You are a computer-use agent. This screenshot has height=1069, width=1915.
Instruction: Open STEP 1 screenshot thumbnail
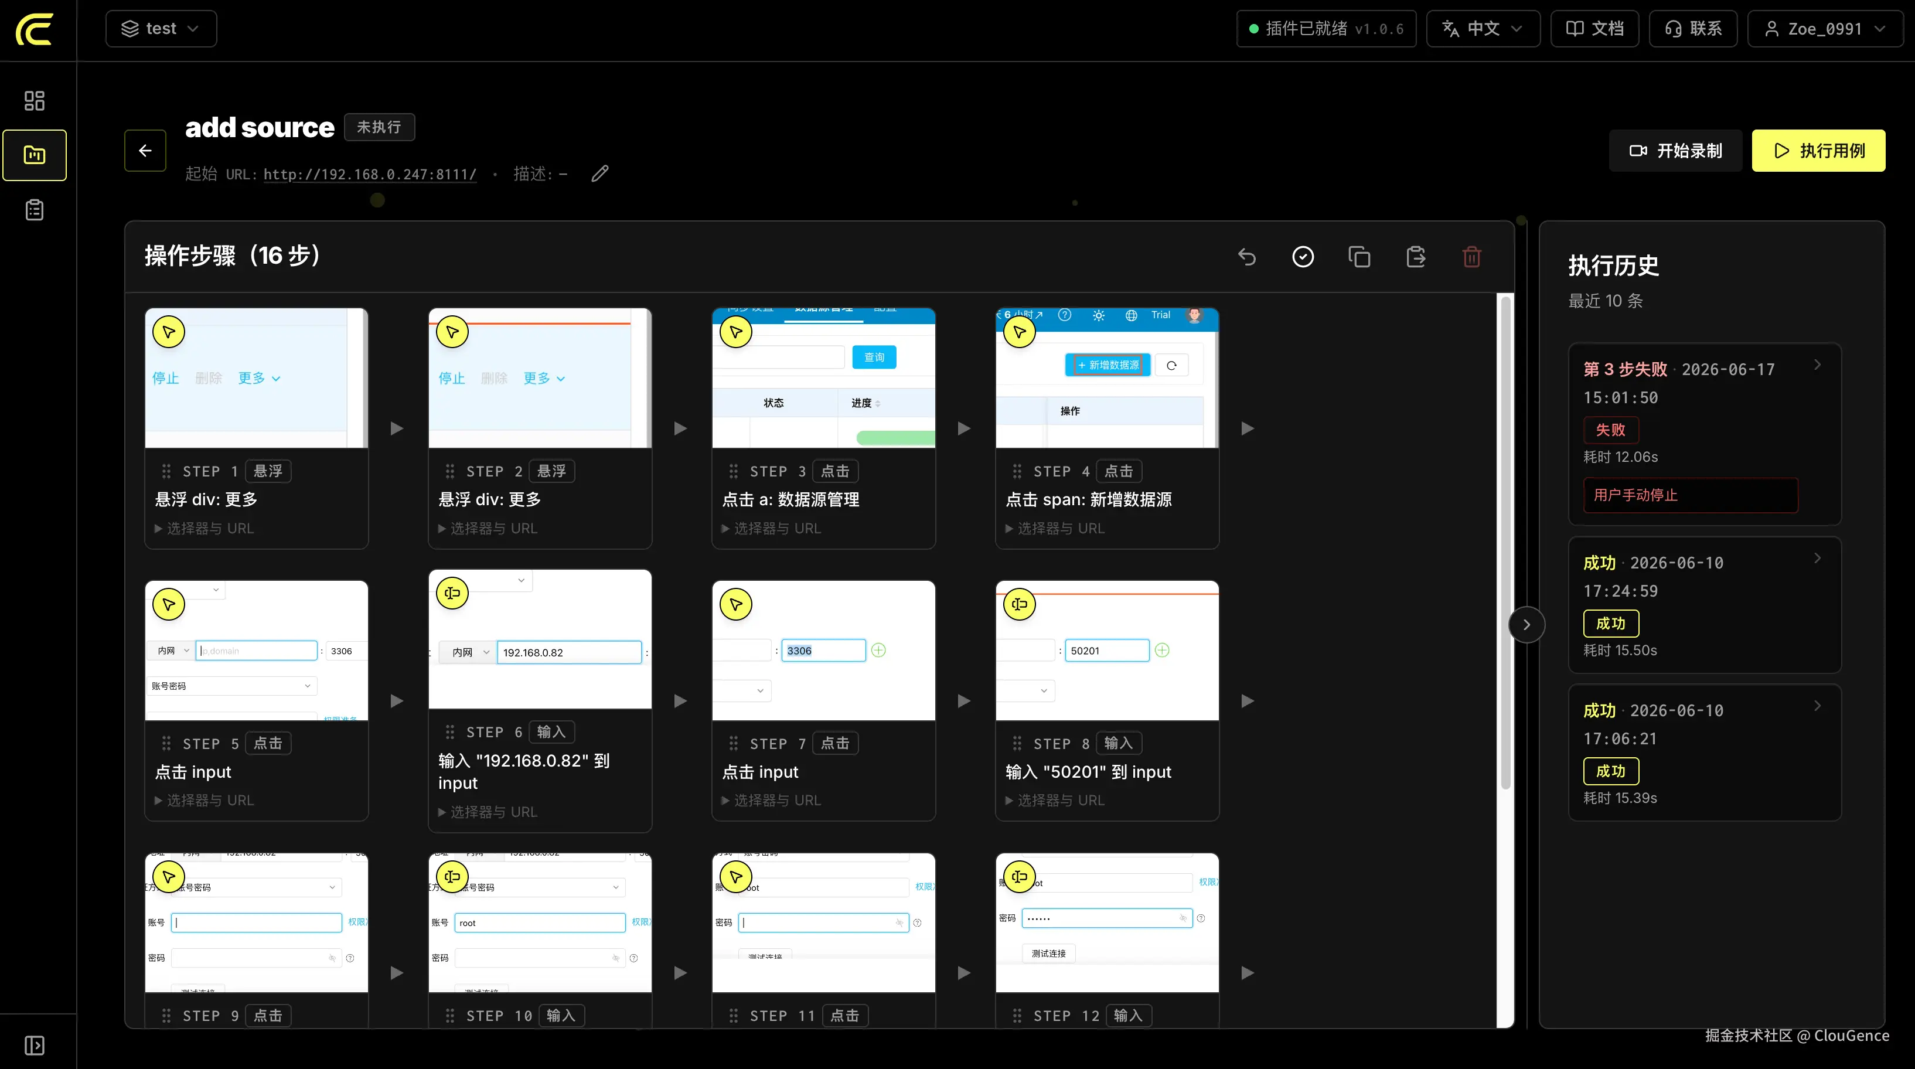coord(257,377)
